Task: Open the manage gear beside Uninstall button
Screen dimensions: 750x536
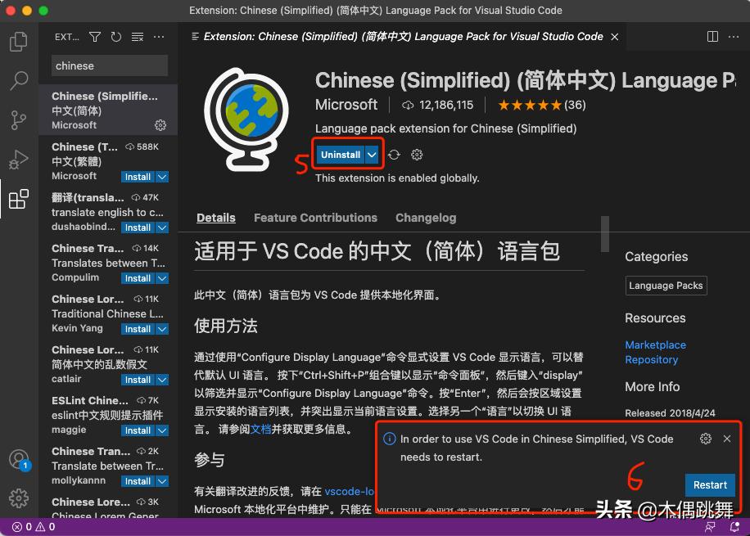Action: 417,155
